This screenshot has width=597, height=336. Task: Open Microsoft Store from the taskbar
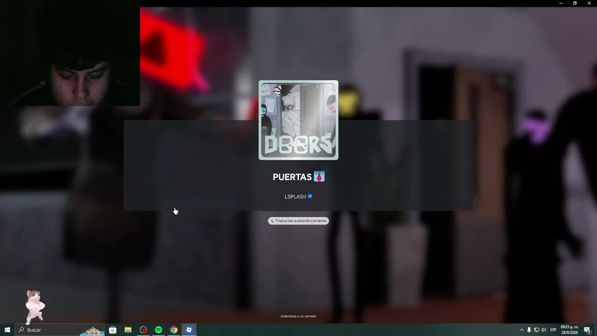pyautogui.click(x=113, y=330)
